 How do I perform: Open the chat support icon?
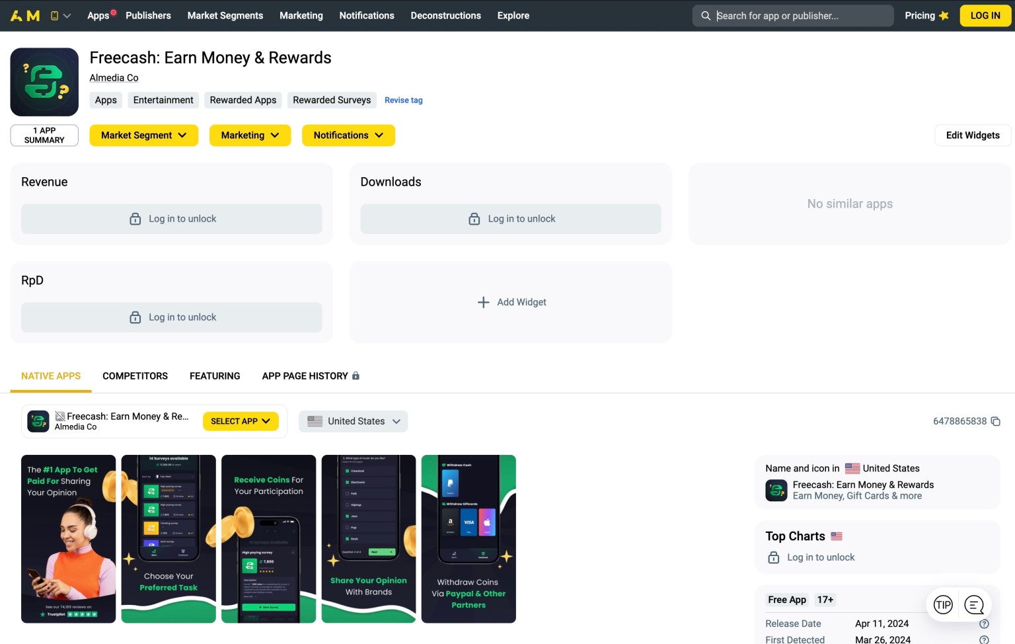click(x=974, y=604)
